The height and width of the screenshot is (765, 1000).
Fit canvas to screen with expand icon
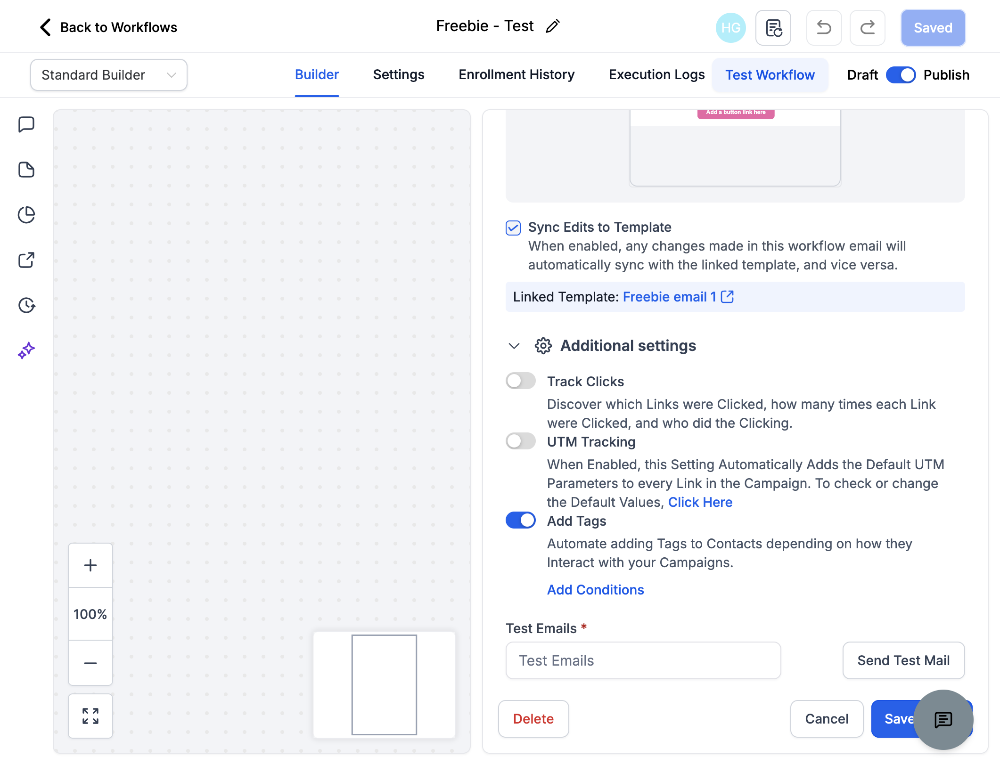[x=90, y=716]
